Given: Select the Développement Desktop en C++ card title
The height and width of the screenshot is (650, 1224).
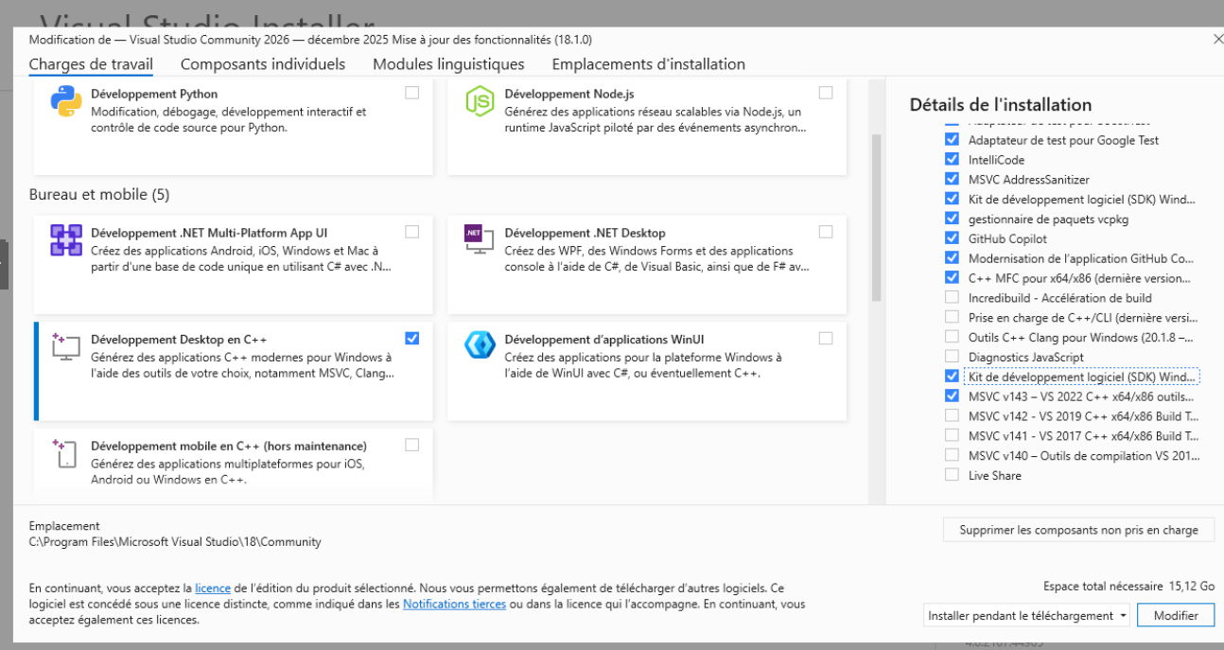Looking at the screenshot, I should pyautogui.click(x=179, y=340).
